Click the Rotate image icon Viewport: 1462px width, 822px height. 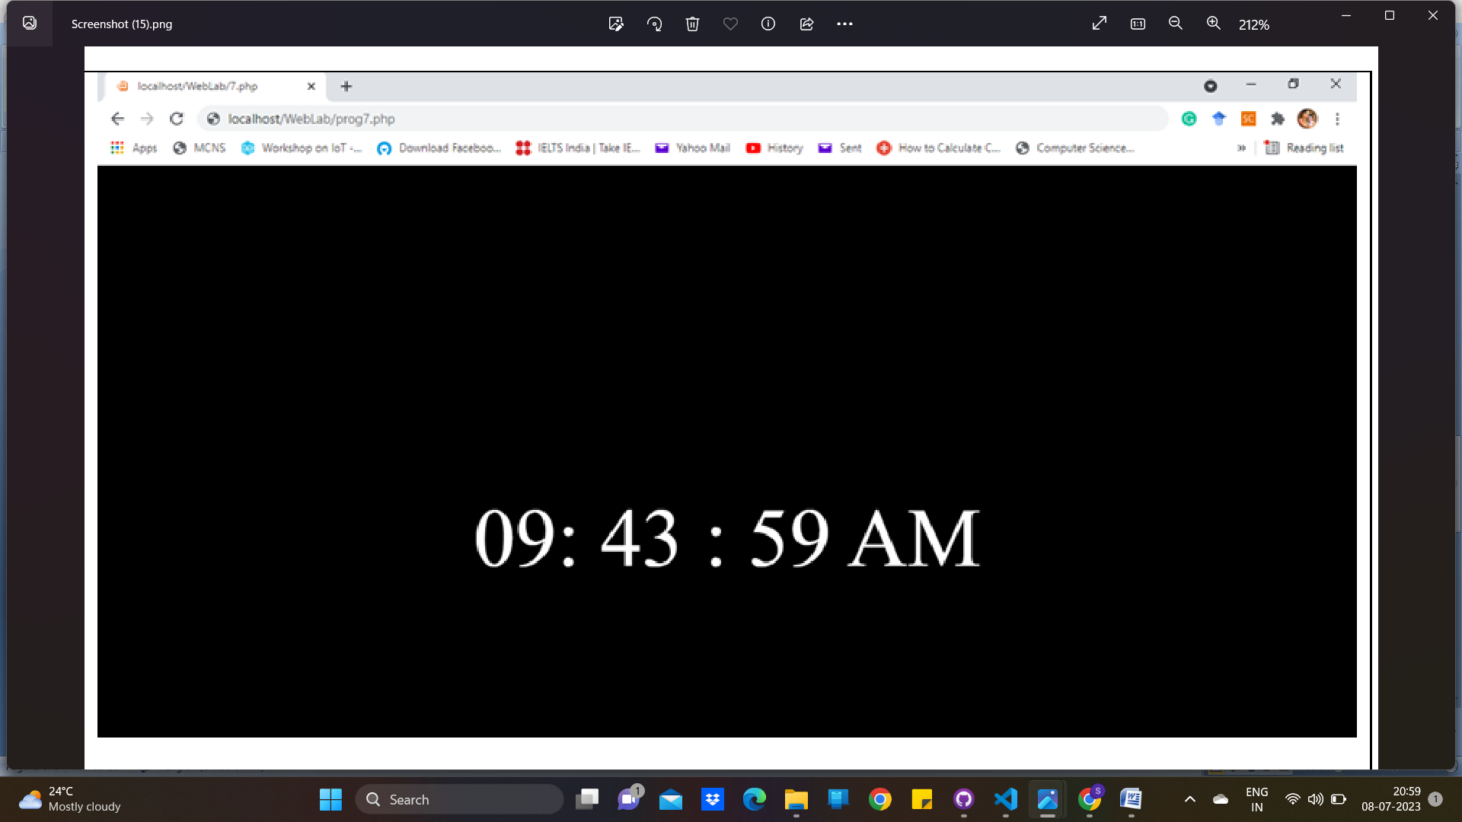coord(654,24)
